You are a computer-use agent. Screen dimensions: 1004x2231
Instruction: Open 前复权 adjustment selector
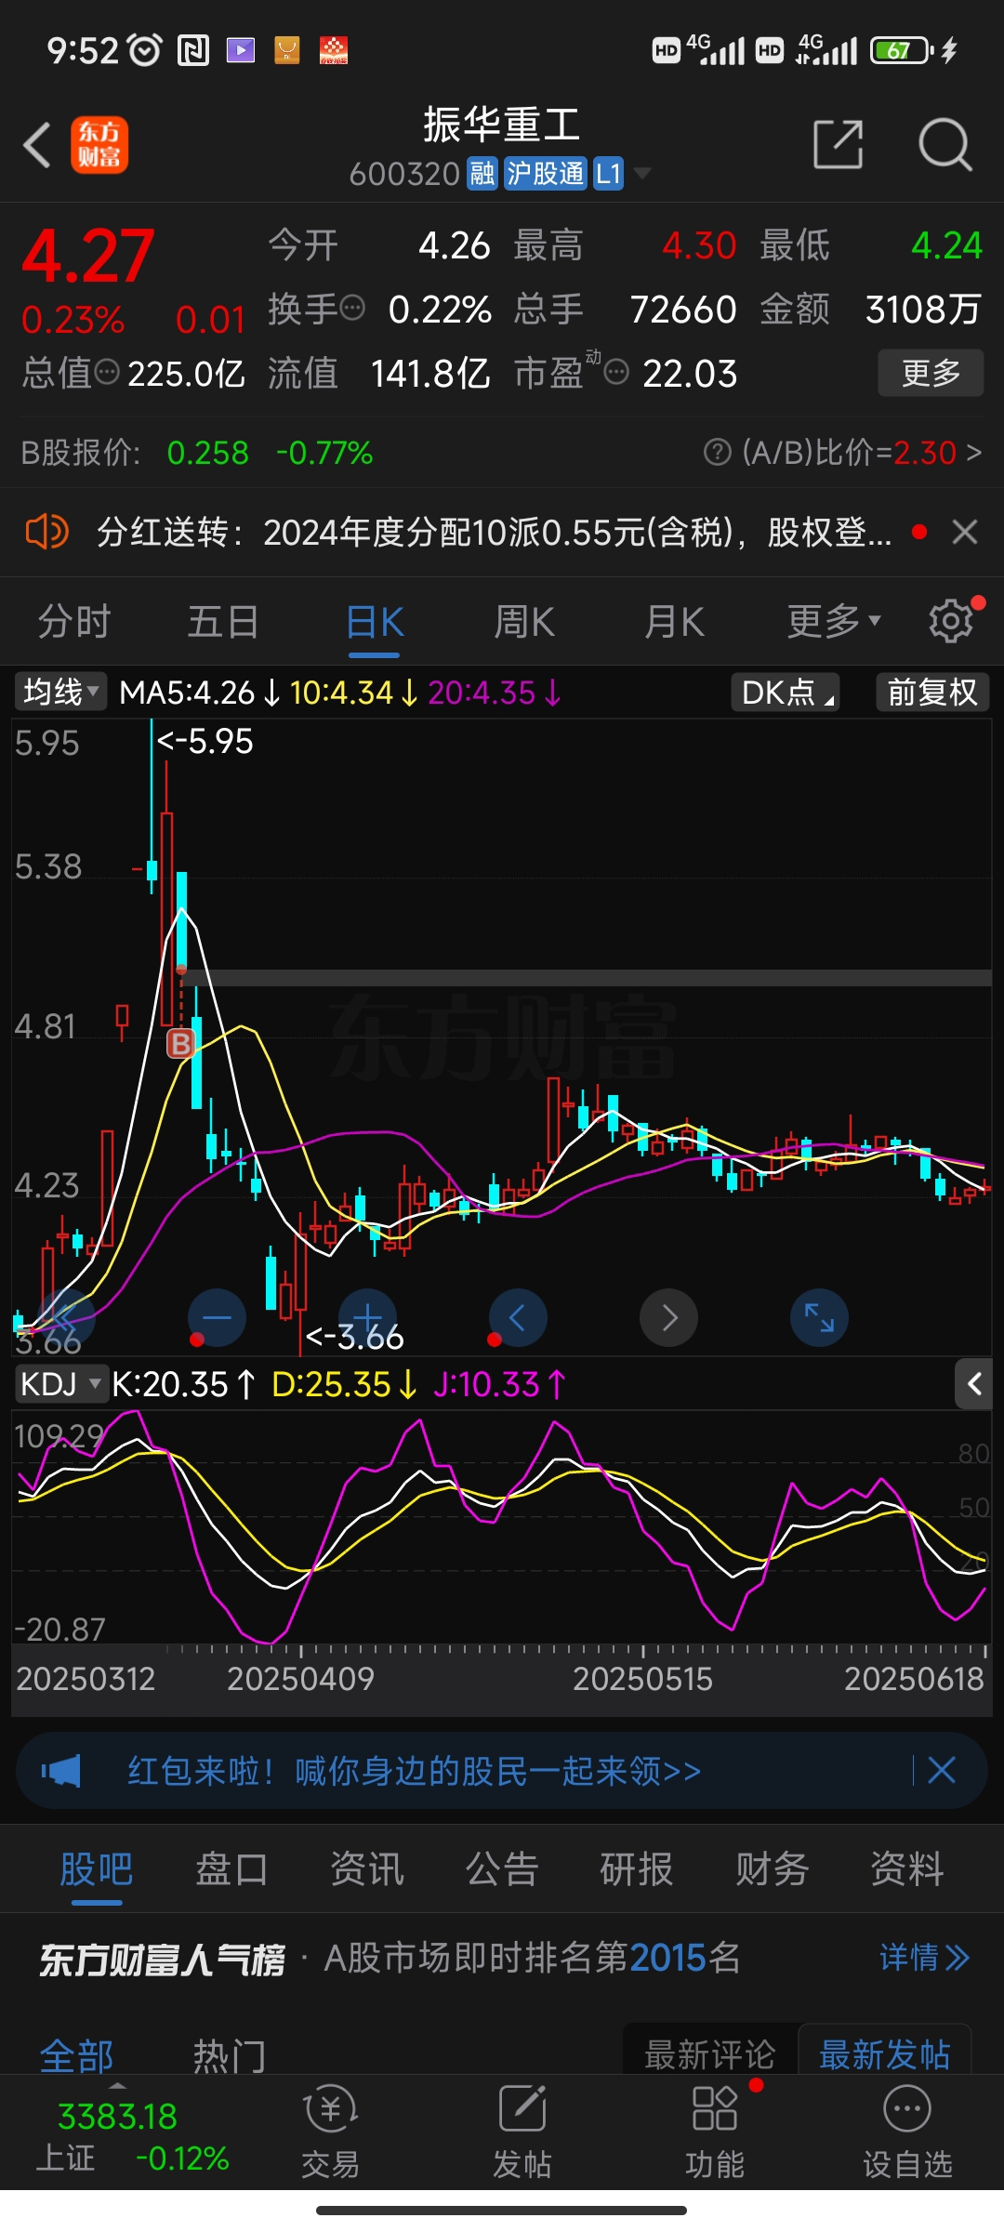tap(932, 692)
